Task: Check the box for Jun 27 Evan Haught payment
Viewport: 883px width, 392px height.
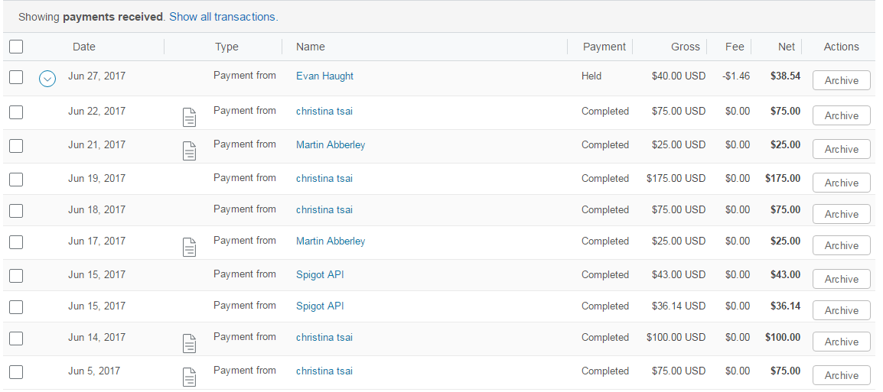Action: [x=16, y=76]
